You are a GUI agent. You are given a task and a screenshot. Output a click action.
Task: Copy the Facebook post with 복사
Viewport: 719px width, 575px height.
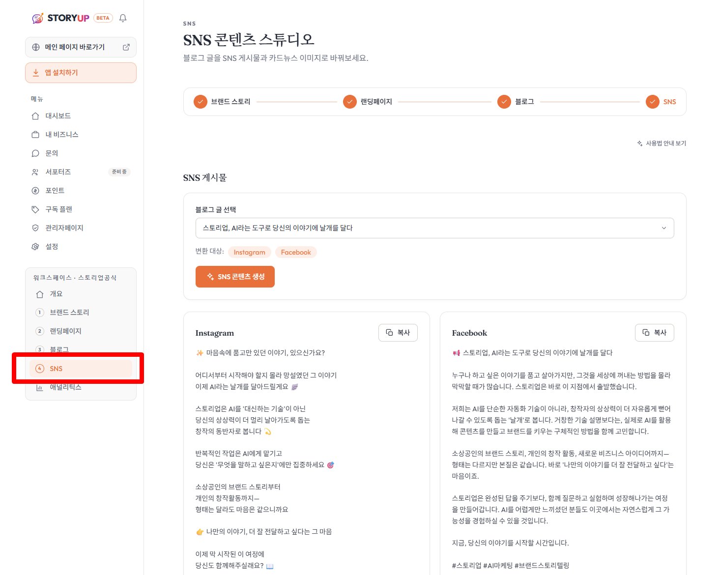coord(655,333)
